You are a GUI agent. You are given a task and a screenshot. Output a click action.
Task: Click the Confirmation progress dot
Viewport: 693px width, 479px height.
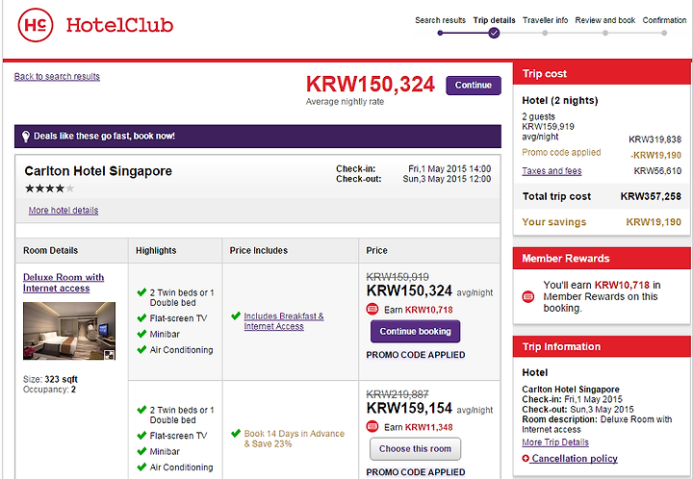click(664, 33)
